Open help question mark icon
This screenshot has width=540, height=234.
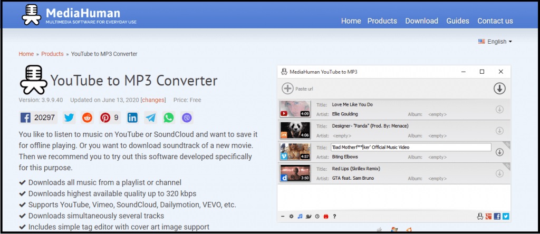(334, 217)
